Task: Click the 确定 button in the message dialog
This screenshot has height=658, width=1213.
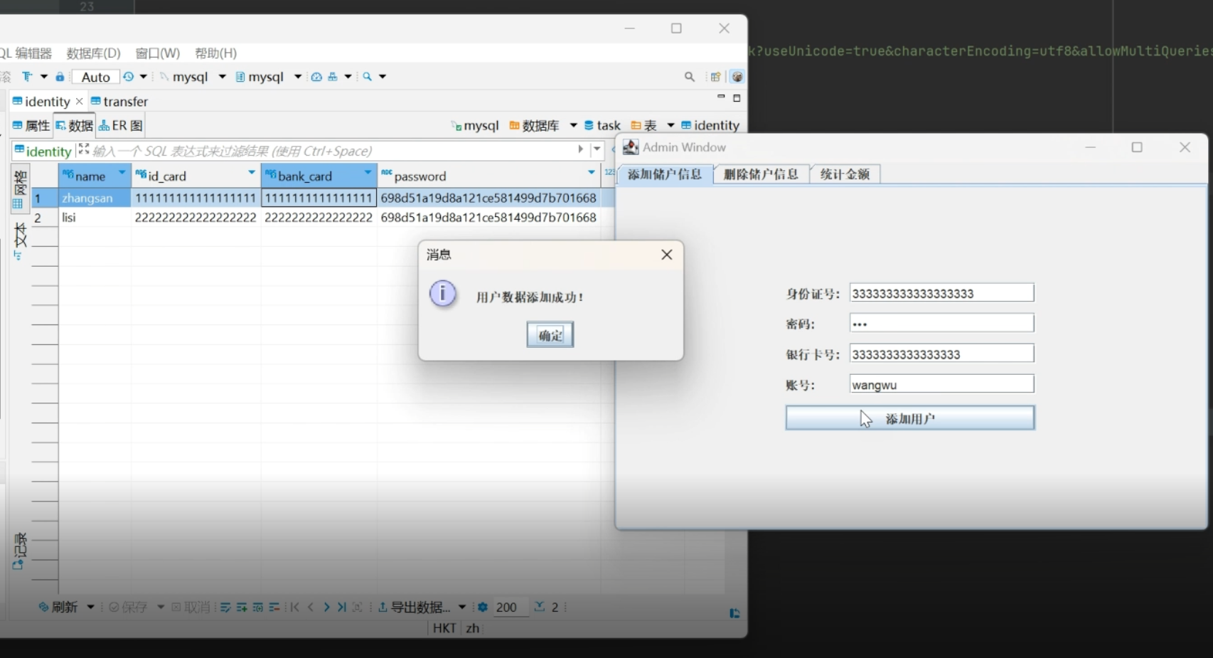Action: 550,334
